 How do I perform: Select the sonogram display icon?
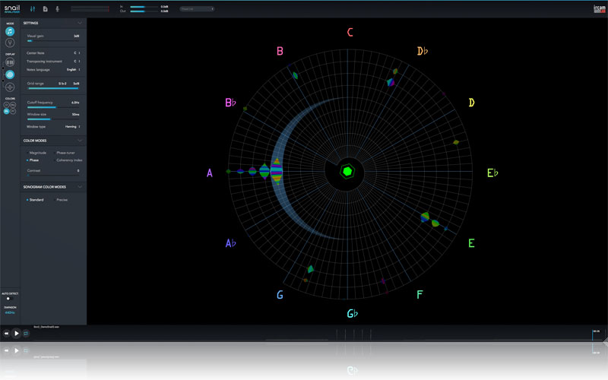pyautogui.click(x=10, y=62)
